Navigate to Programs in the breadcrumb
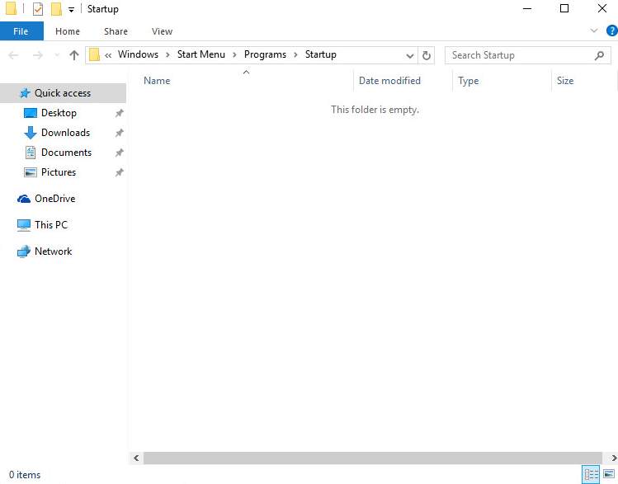Image resolution: width=618 pixels, height=484 pixels. pyautogui.click(x=265, y=54)
